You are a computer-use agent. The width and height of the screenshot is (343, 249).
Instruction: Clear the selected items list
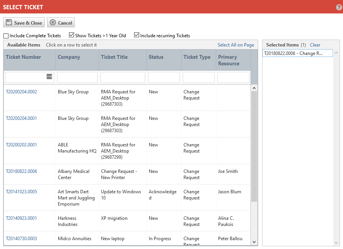click(315, 45)
